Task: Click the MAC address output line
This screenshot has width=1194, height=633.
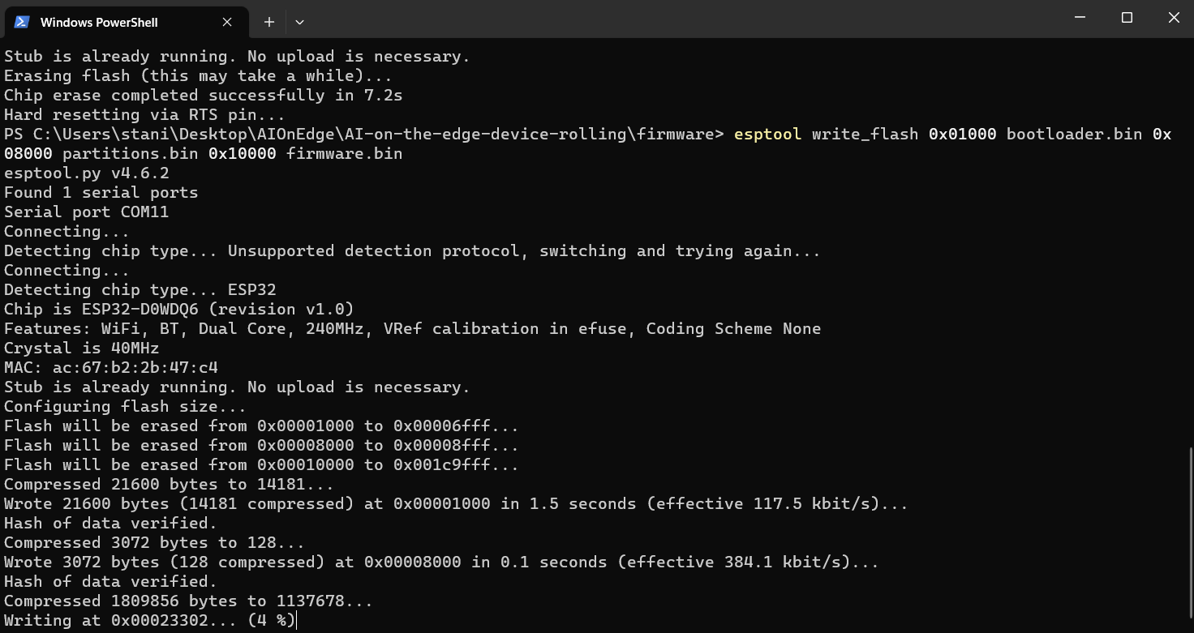Action: (x=111, y=367)
